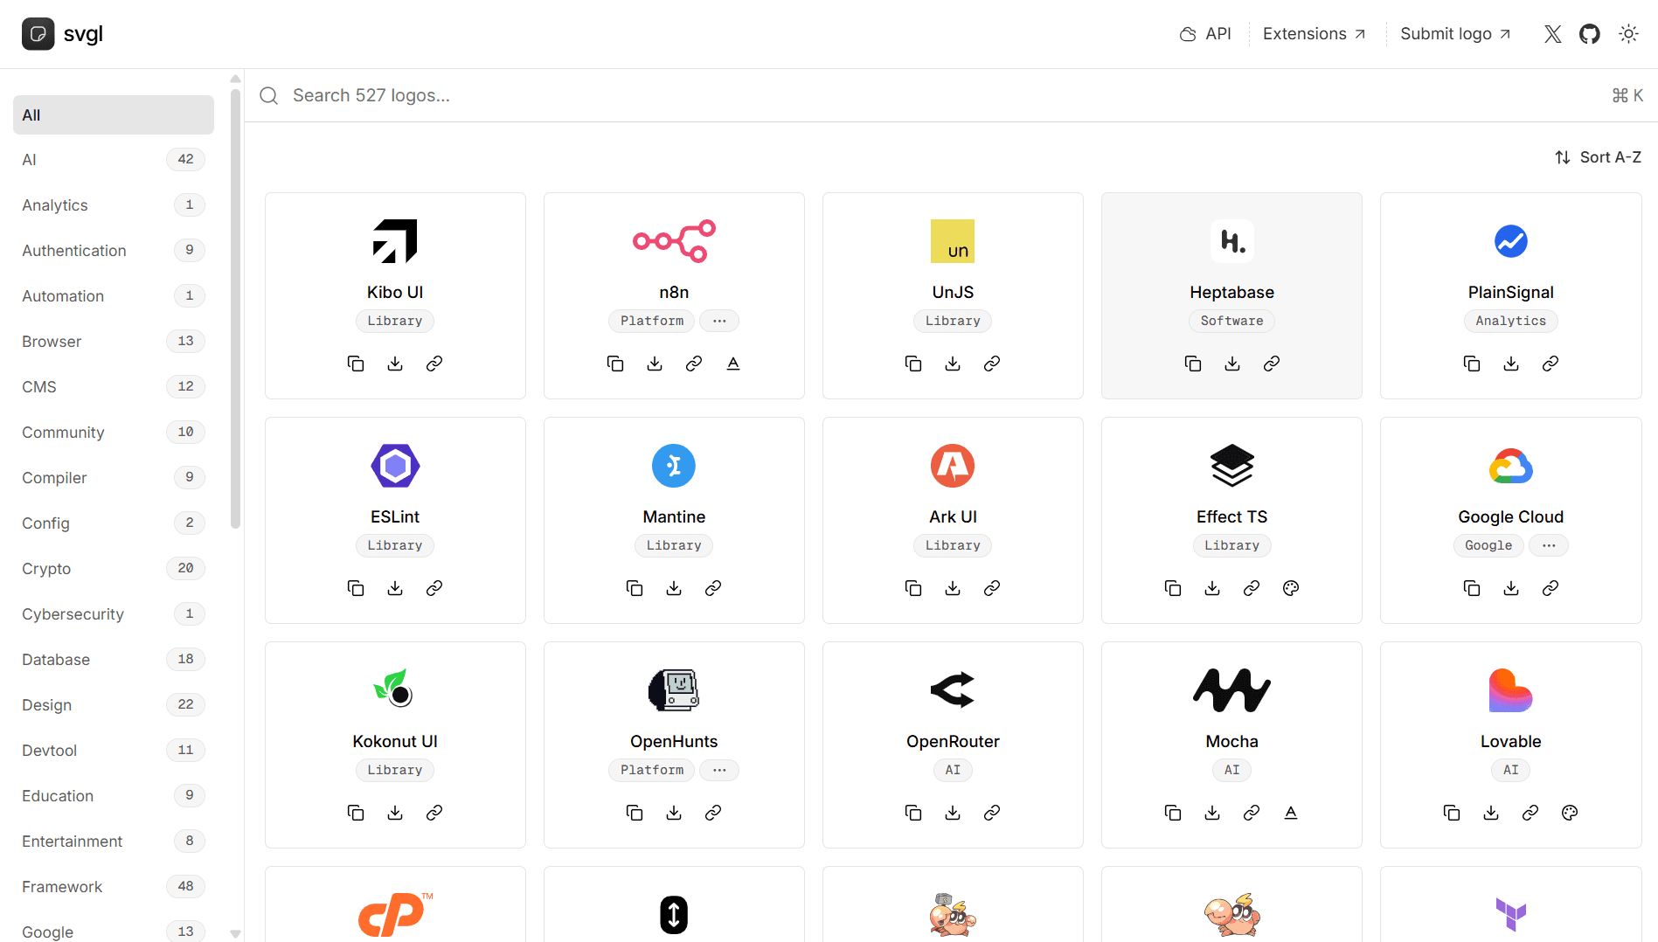Image resolution: width=1658 pixels, height=942 pixels.
Task: Open the Extensions link
Action: tap(1314, 34)
